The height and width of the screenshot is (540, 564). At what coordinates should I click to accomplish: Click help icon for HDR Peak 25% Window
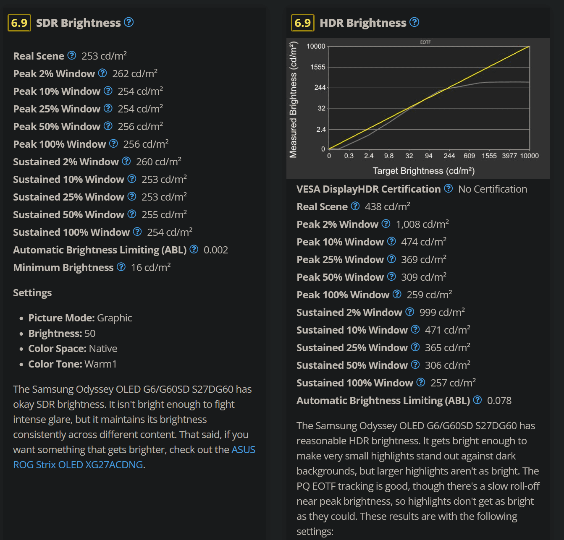click(x=391, y=259)
